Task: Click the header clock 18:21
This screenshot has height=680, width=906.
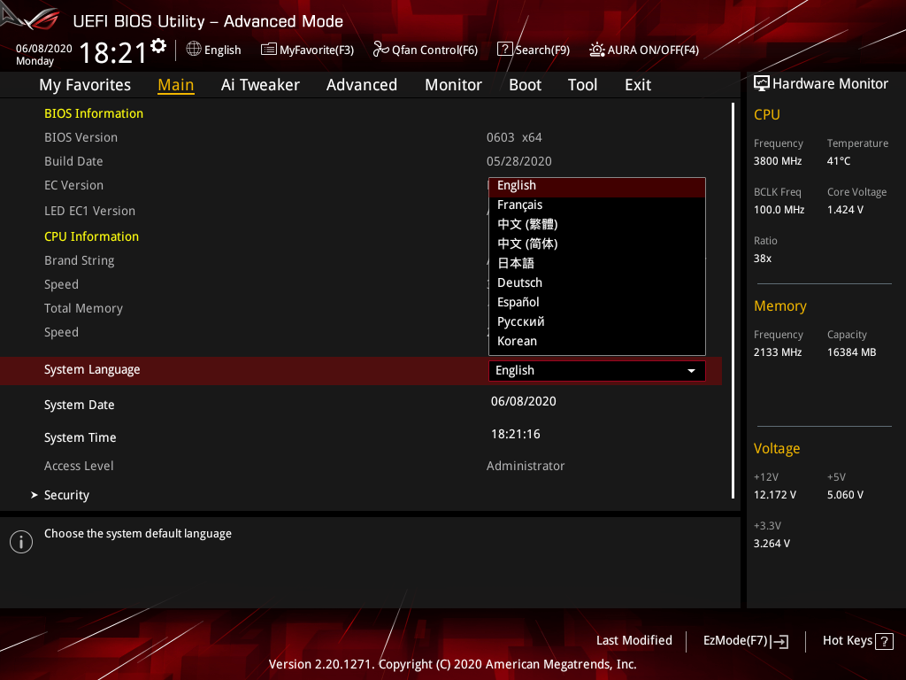Action: [113, 53]
